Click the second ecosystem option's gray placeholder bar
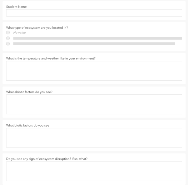 pyautogui.click(x=97, y=38)
